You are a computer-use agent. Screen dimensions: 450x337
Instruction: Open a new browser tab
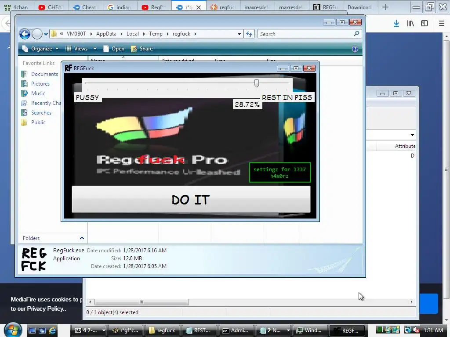(385, 7)
